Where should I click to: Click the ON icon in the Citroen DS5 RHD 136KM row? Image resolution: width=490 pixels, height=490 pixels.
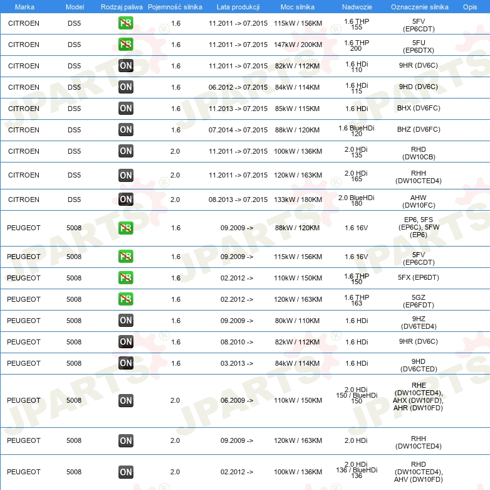pos(126,151)
